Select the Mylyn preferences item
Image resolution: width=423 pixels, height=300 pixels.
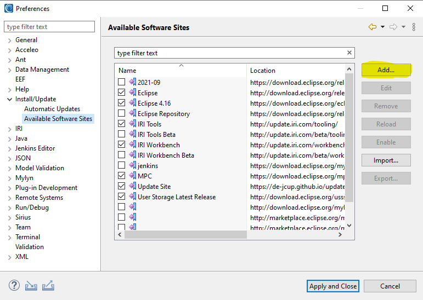[24, 178]
